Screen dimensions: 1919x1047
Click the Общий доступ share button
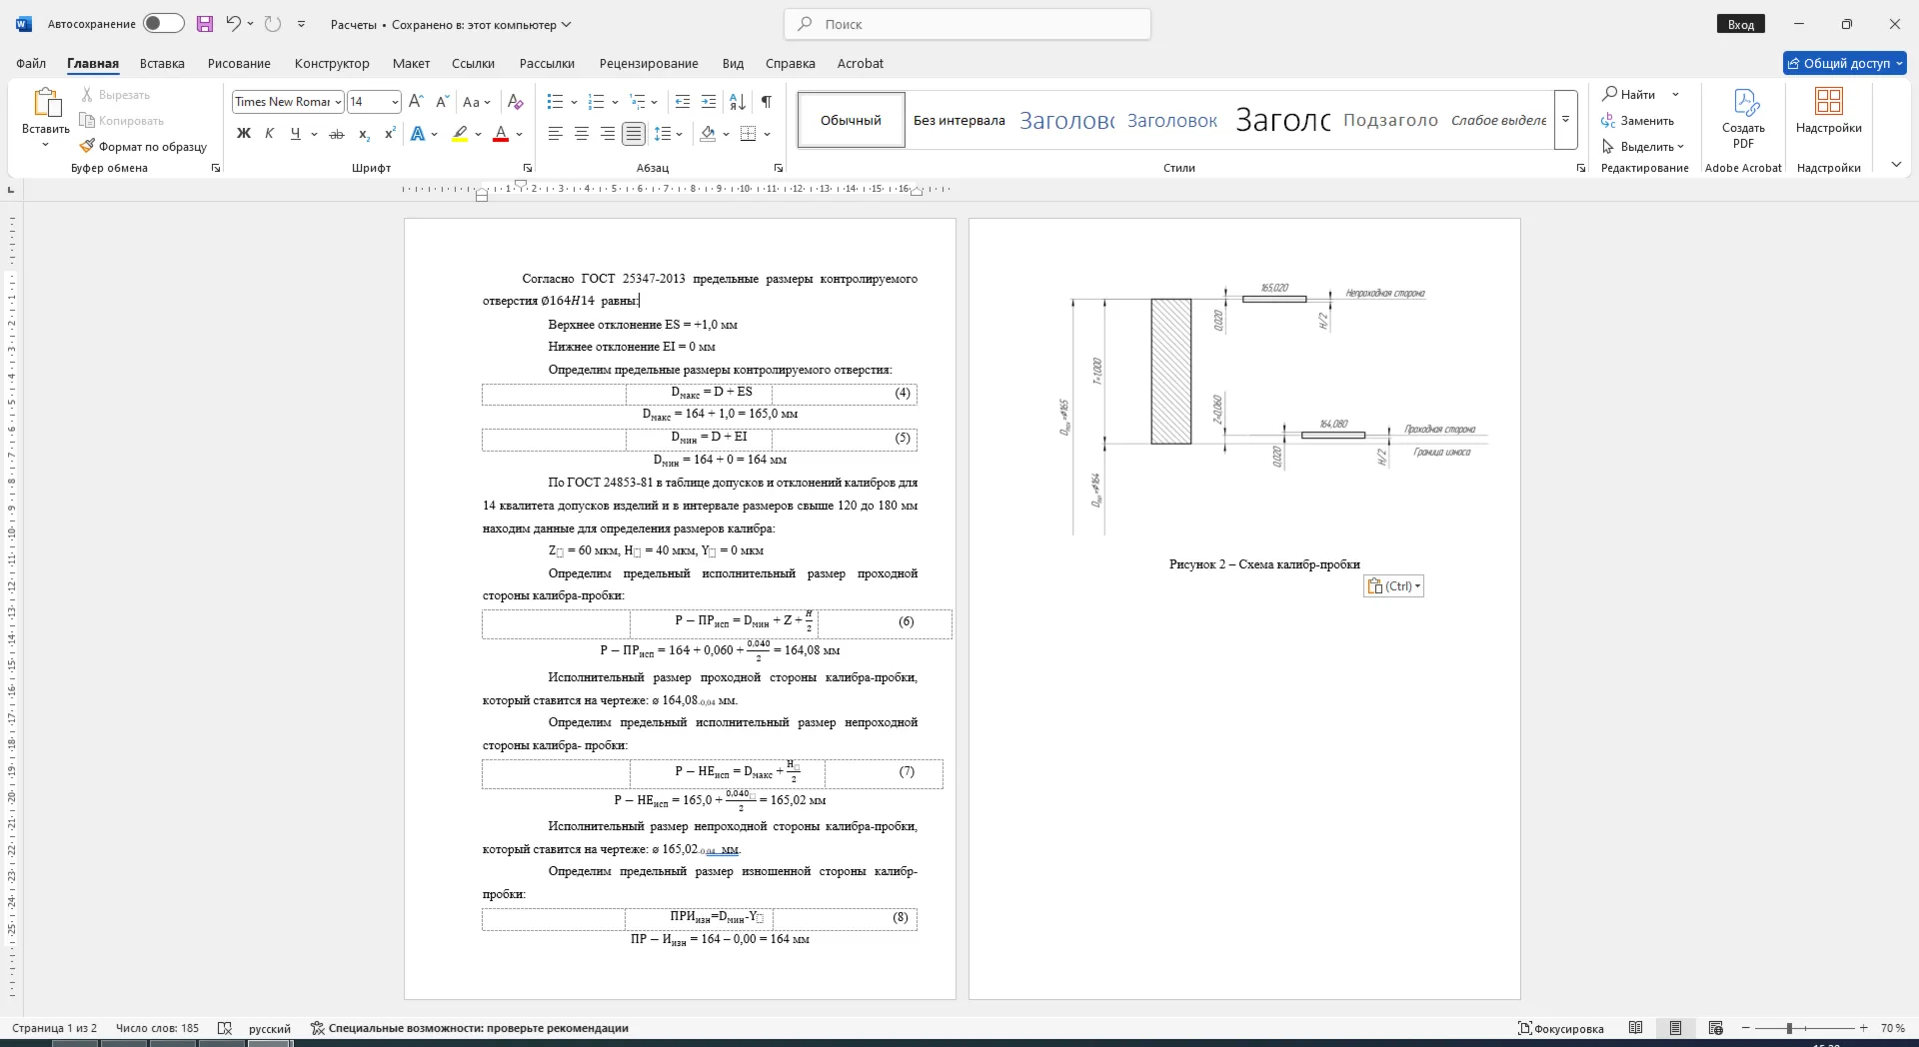(1845, 63)
